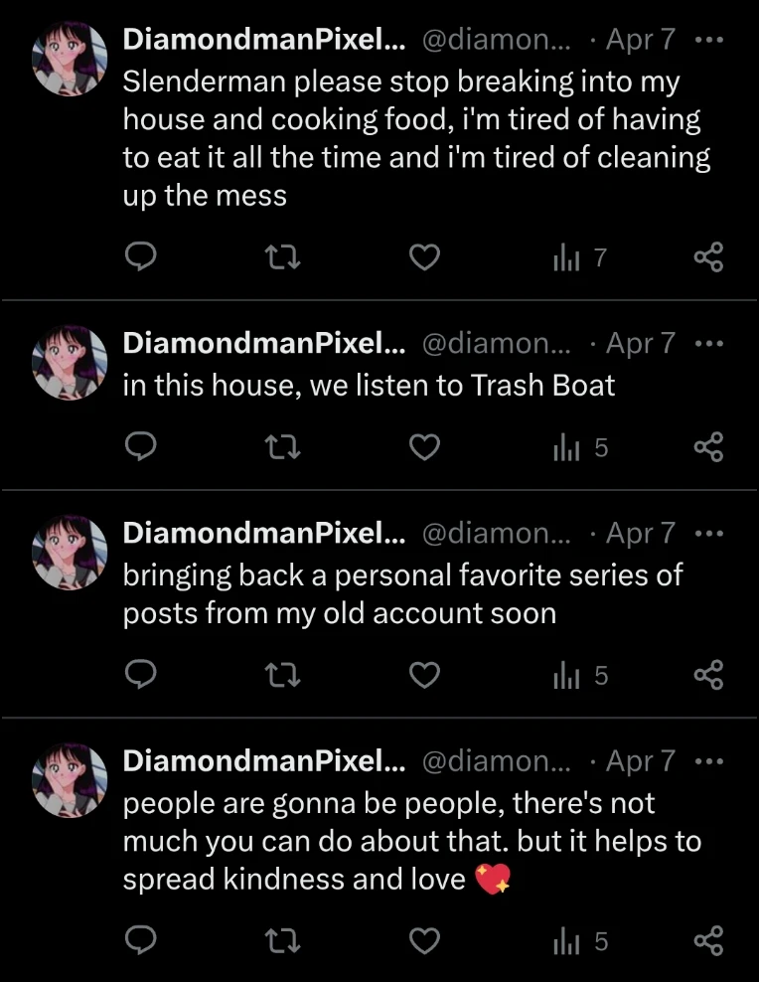Open the @diamon handle on the kindness tweet
Screen dimensions: 759x982
point(496,761)
